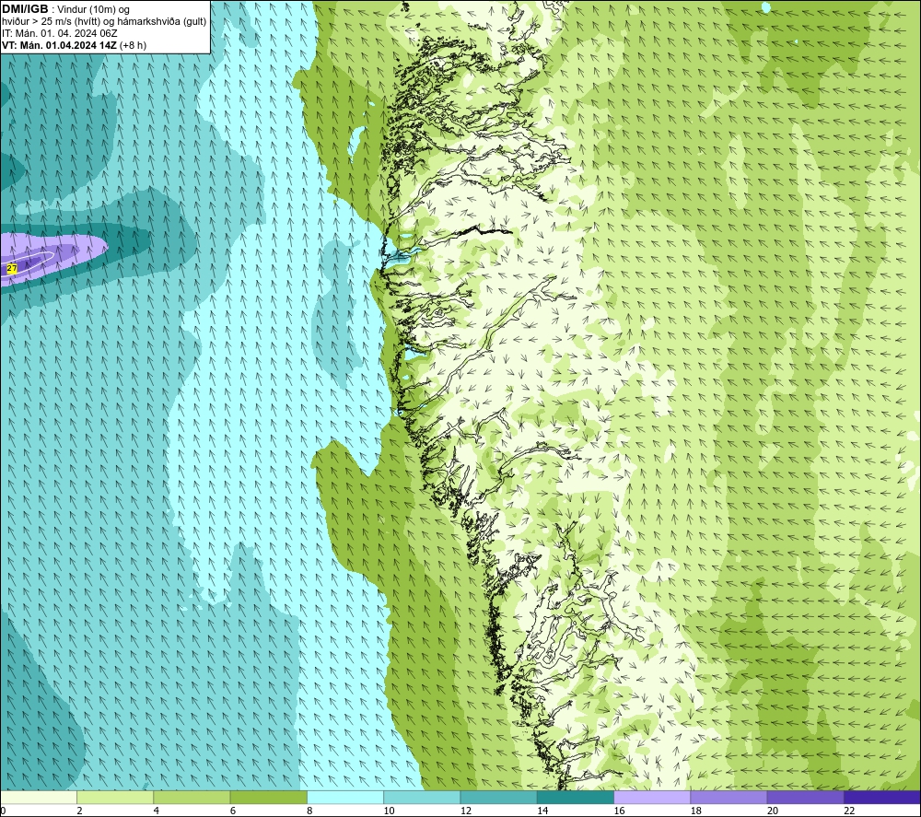This screenshot has width=921, height=817.
Task: Click the legend value 8
Action: (309, 811)
